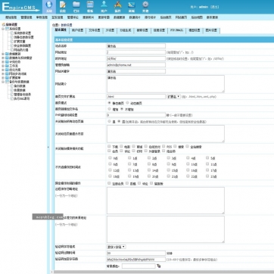This screenshot has height=274, width=274.
Task: Open the 验证码字符组成 dropdown
Action: click(117, 247)
